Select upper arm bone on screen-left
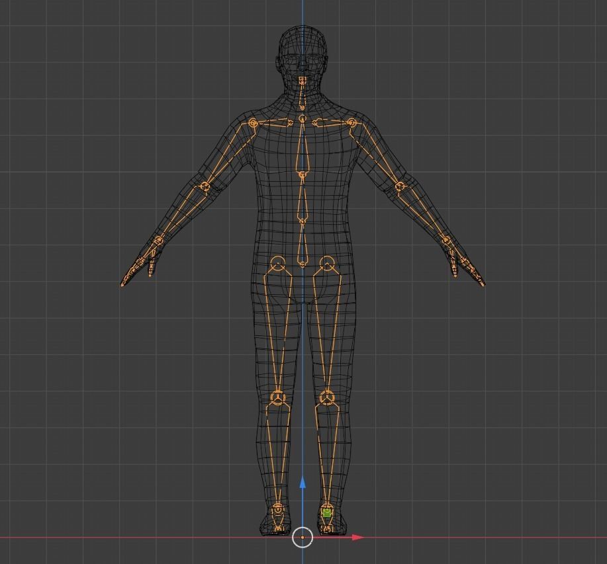This screenshot has height=564, width=607. (229, 155)
